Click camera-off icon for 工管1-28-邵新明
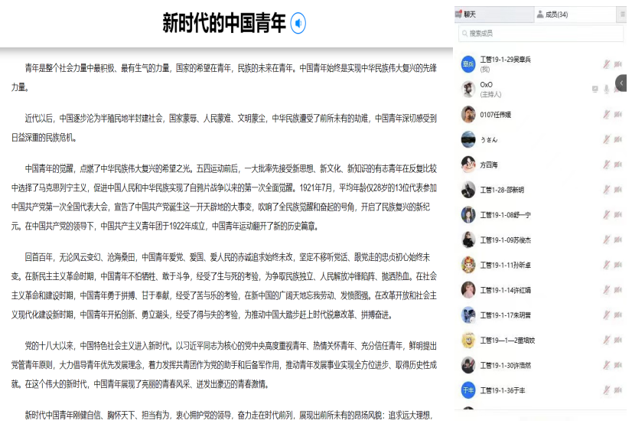The height and width of the screenshot is (427, 632). (x=618, y=190)
